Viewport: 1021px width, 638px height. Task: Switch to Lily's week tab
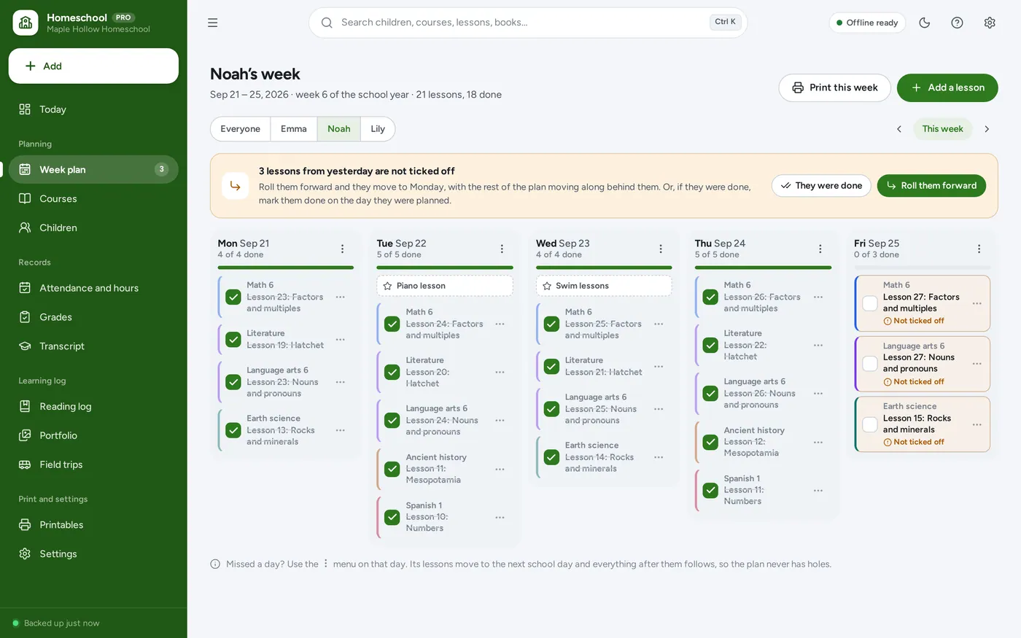pyautogui.click(x=378, y=129)
